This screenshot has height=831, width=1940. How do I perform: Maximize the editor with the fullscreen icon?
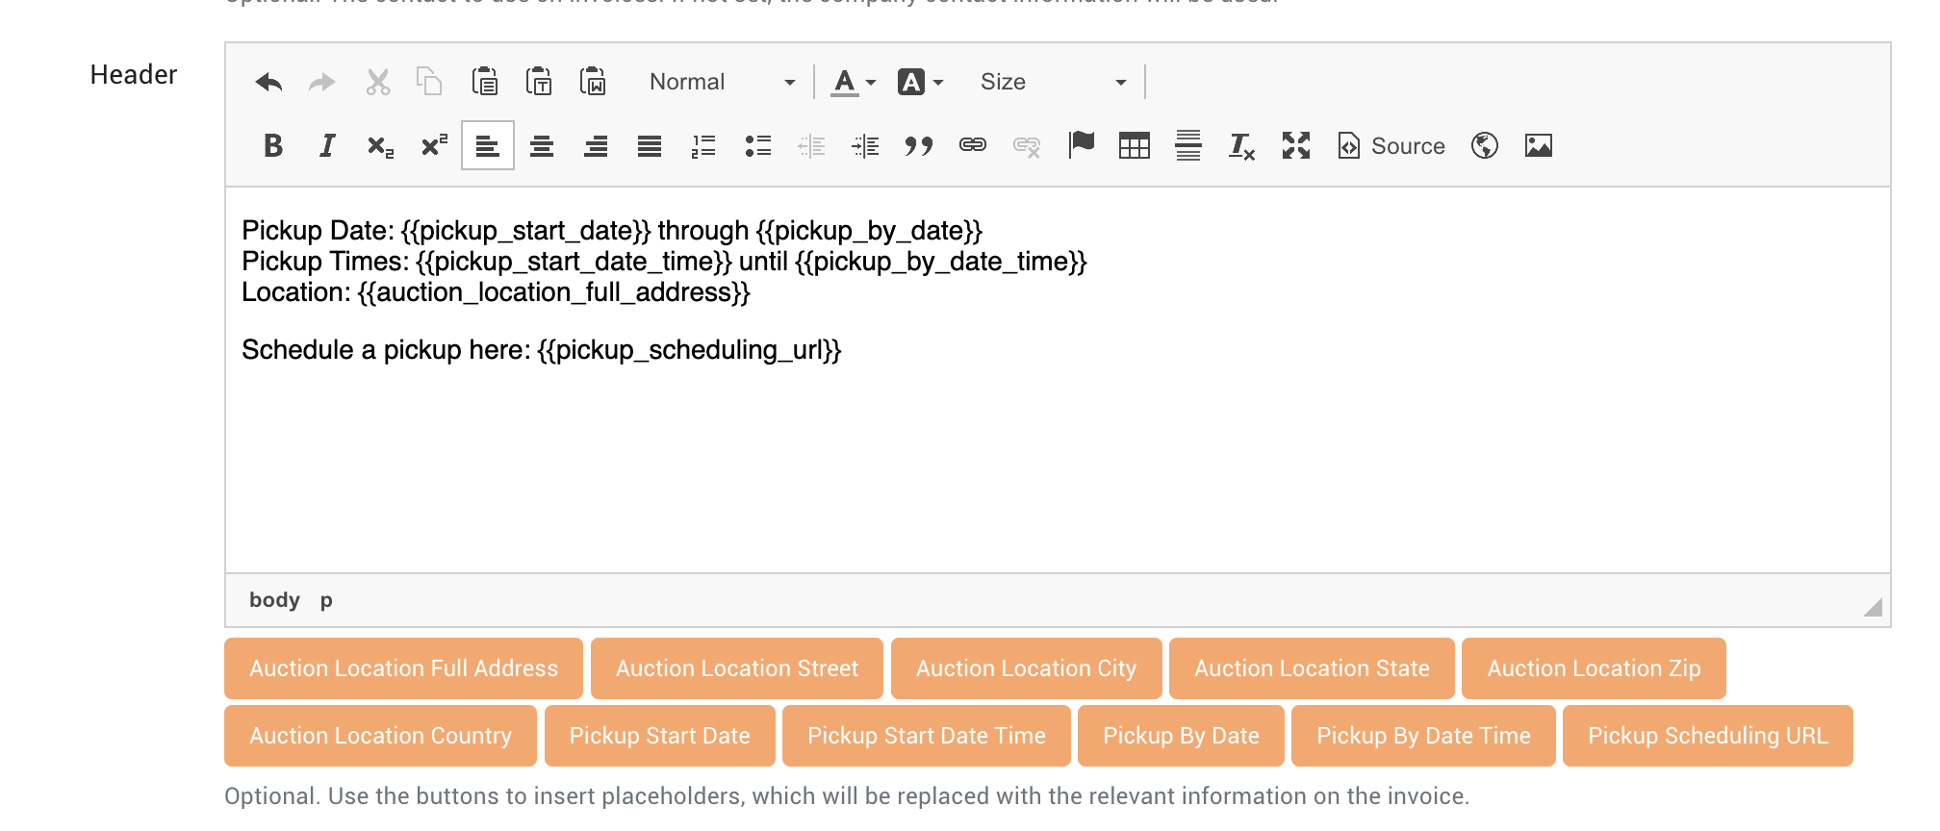tap(1296, 146)
